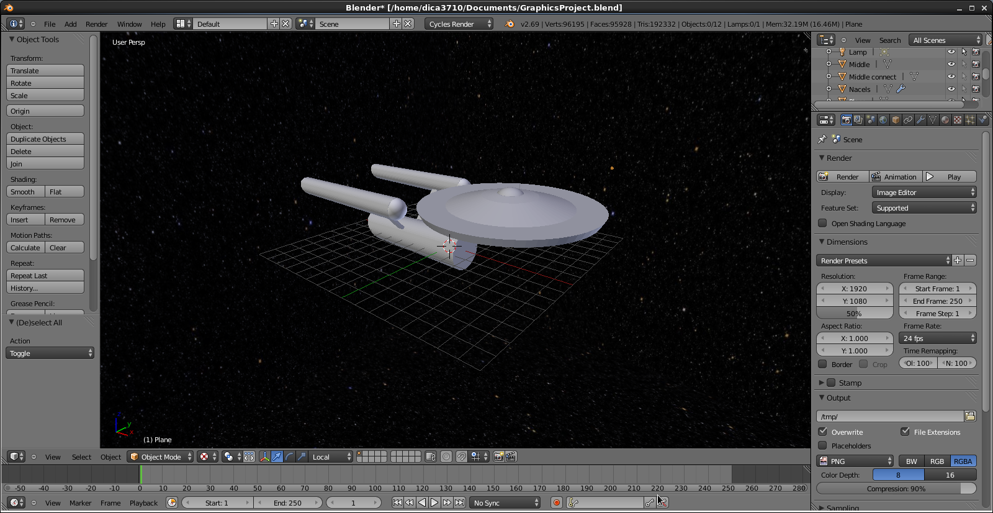The width and height of the screenshot is (993, 513).
Task: Open the 24 fps frame rate dropdown
Action: tap(938, 338)
